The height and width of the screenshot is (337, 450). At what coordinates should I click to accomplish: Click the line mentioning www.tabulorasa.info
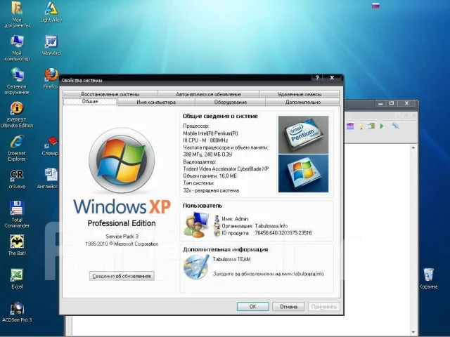[x=269, y=274]
